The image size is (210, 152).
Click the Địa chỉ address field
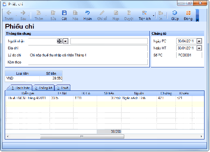pos(88,48)
